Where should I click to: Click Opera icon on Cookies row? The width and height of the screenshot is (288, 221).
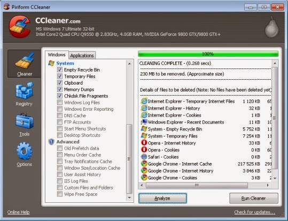point(144,150)
